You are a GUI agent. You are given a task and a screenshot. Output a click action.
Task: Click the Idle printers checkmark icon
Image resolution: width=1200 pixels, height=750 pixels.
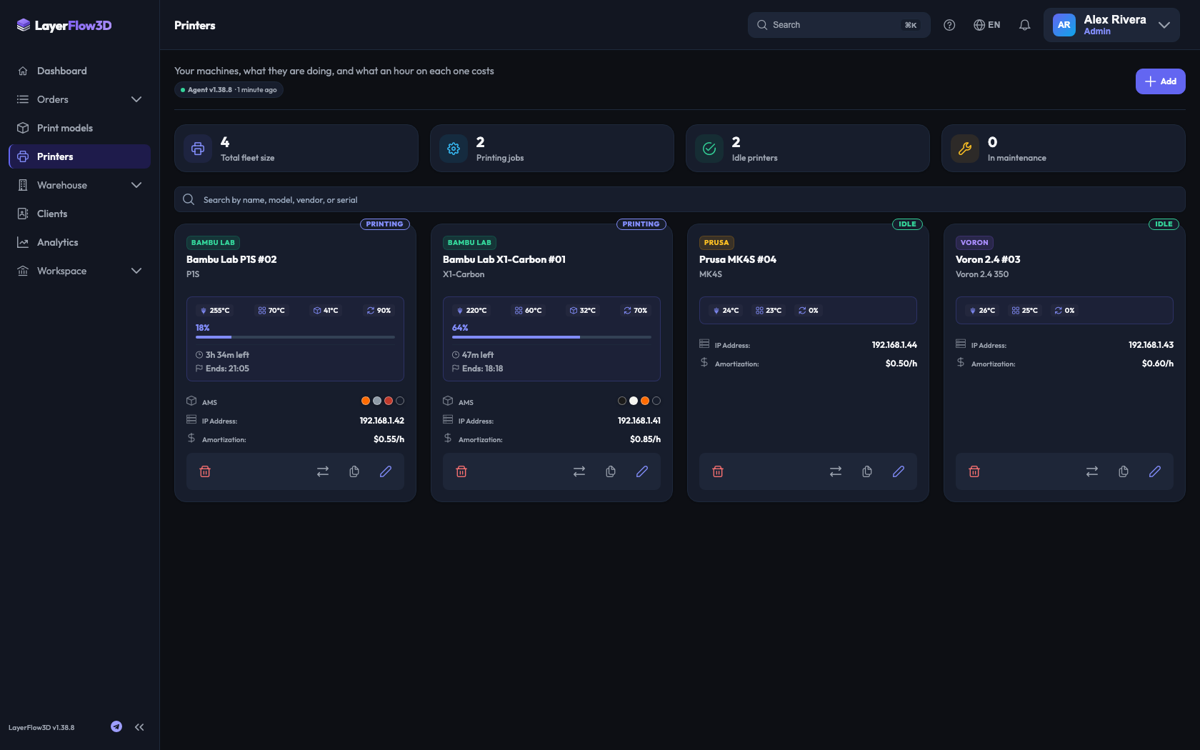click(709, 149)
